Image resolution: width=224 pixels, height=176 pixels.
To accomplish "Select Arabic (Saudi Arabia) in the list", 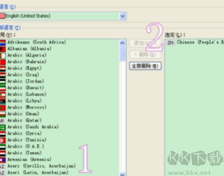I will 33,127.
